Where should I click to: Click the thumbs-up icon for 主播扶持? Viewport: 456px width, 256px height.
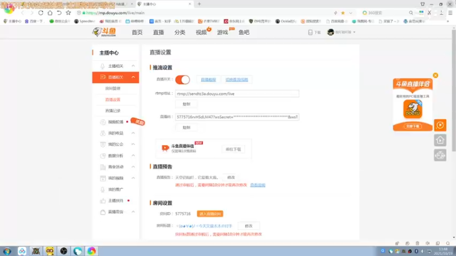click(103, 201)
